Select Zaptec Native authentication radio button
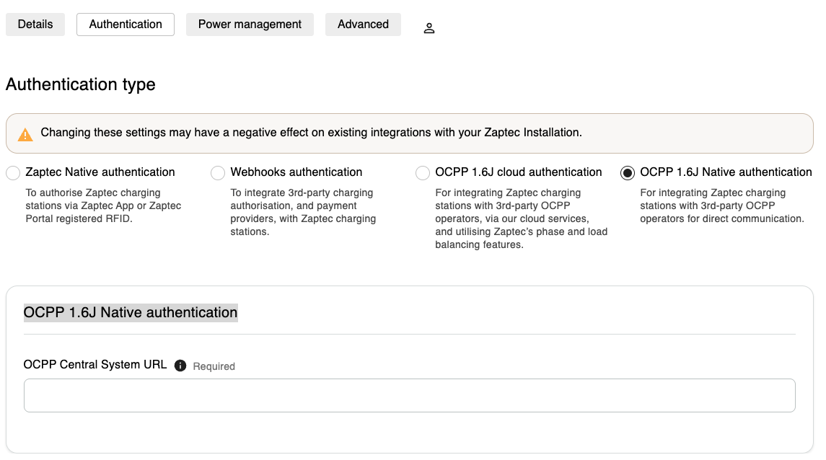 click(x=13, y=172)
